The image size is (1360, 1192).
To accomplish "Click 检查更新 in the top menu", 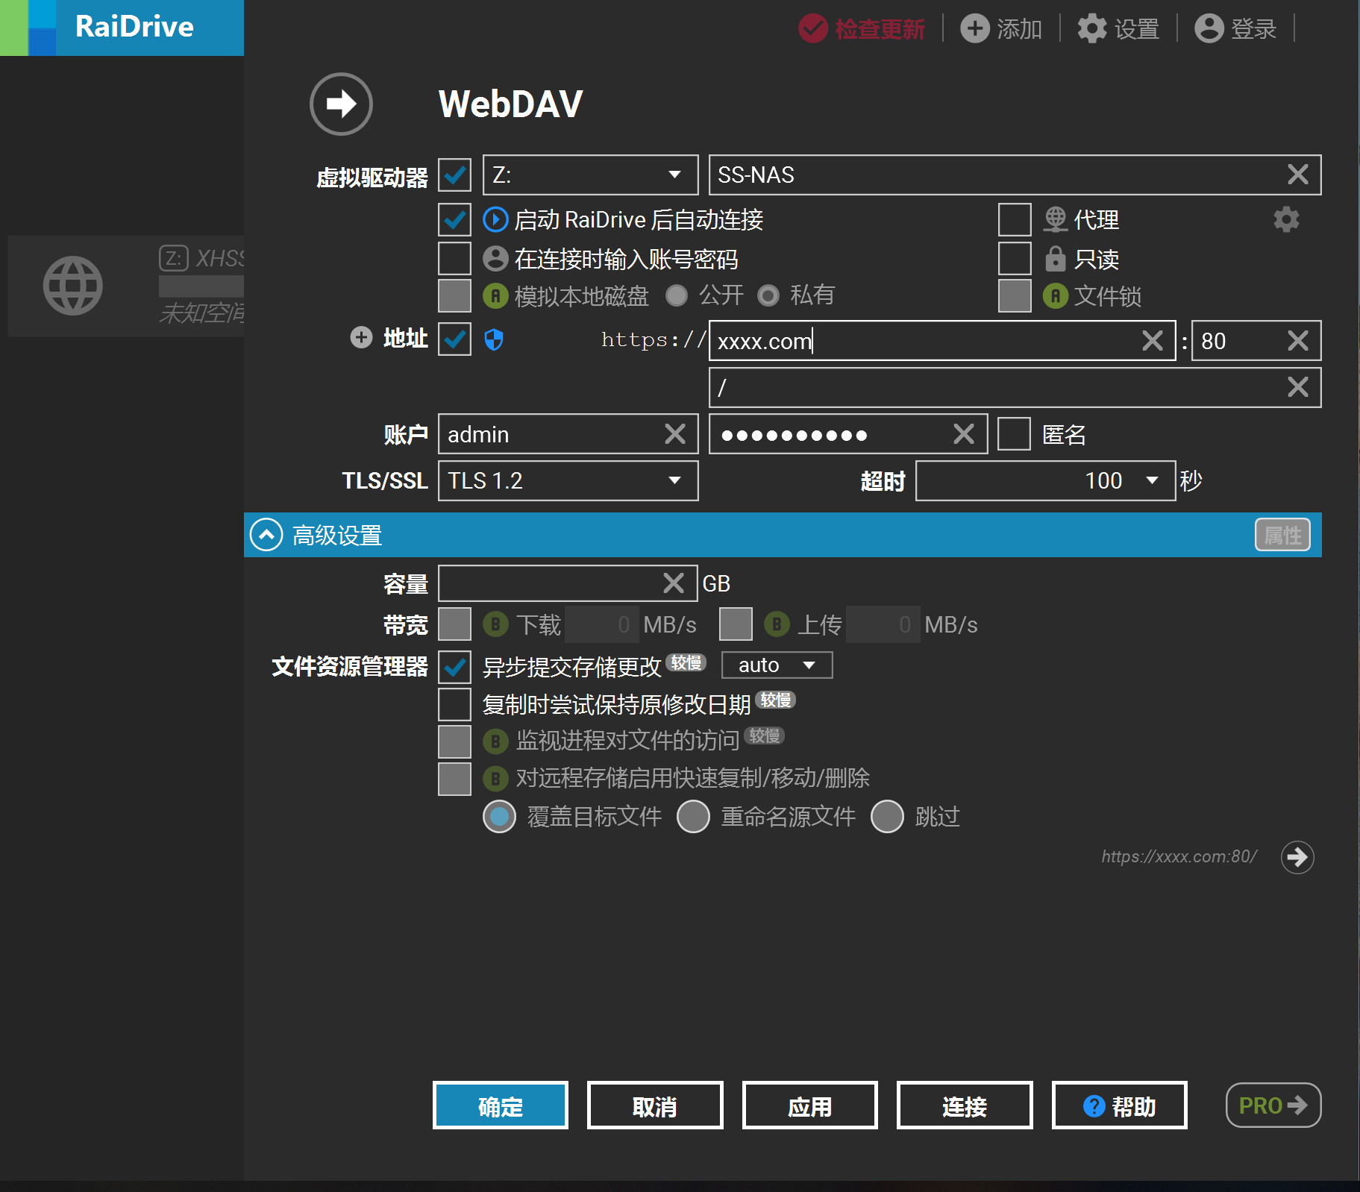I will [x=880, y=29].
